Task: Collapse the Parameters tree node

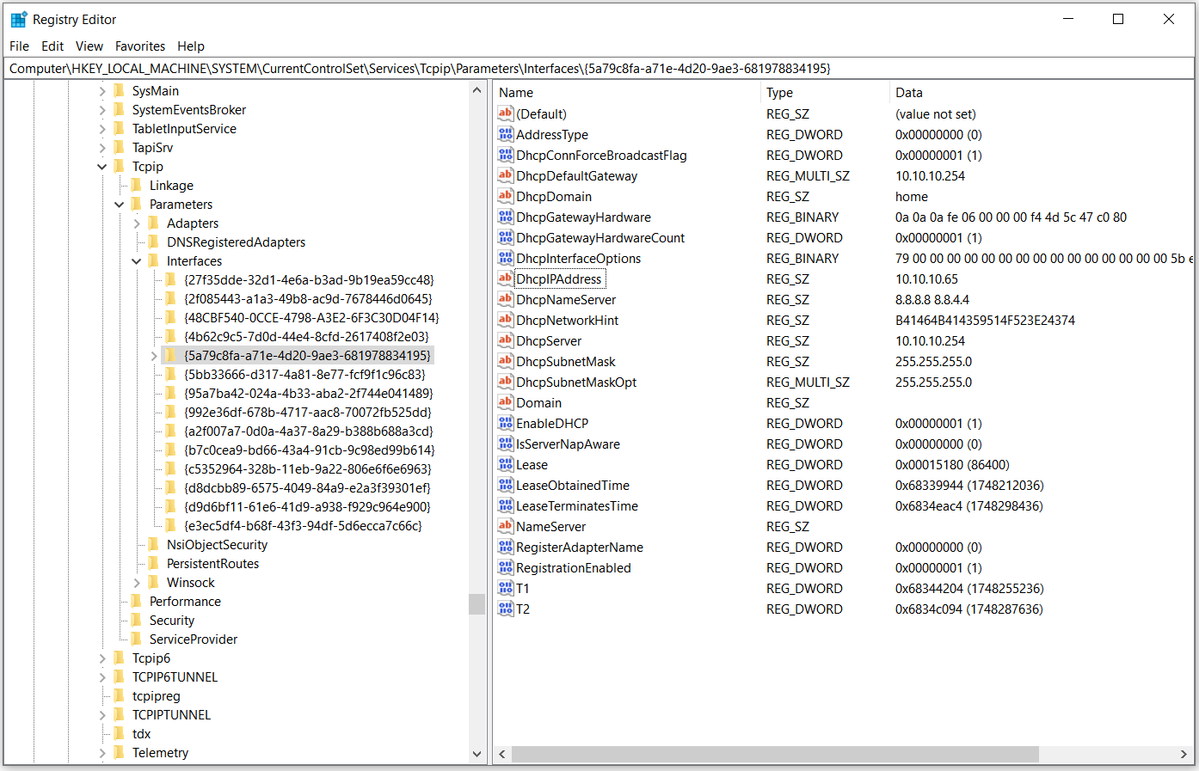Action: [120, 205]
